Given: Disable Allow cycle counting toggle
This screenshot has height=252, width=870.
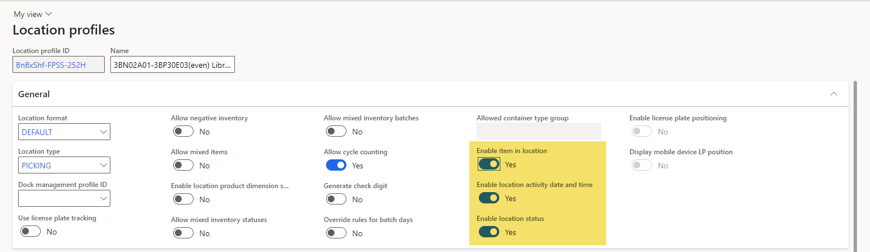Looking at the screenshot, I should (x=336, y=166).
